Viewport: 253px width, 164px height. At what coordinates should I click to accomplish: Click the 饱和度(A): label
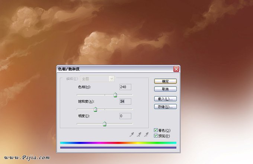[86, 101]
